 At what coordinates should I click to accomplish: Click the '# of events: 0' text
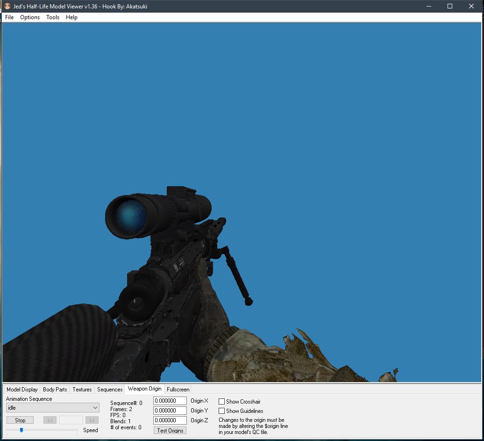pyautogui.click(x=126, y=427)
